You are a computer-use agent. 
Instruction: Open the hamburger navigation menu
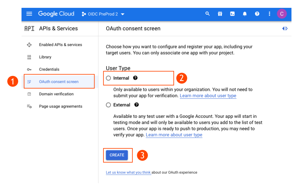(29, 14)
